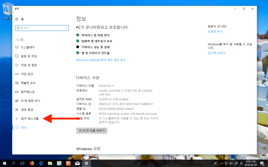Open Task View from the taskbar
Image resolution: width=268 pixels, height=167 pixels.
(22, 163)
